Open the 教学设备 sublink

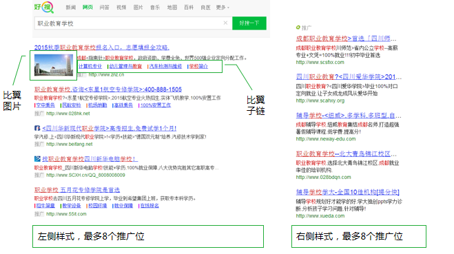click(72, 206)
